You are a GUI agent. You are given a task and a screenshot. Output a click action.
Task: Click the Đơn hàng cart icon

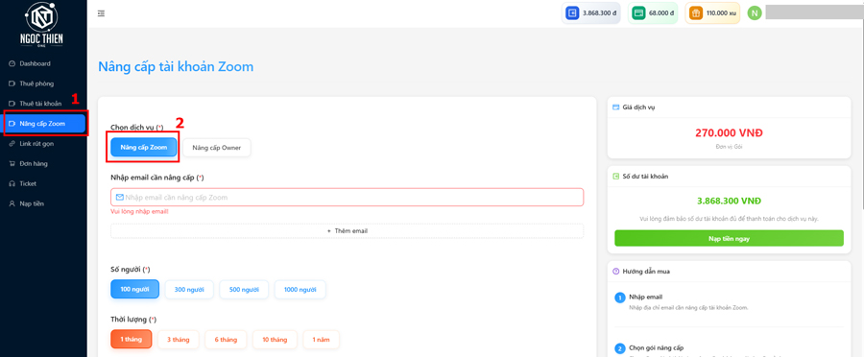click(x=12, y=163)
